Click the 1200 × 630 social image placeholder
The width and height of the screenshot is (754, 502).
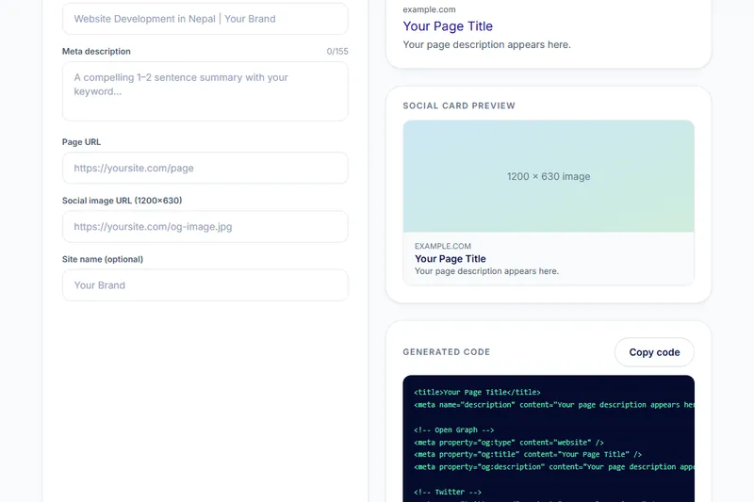click(549, 176)
